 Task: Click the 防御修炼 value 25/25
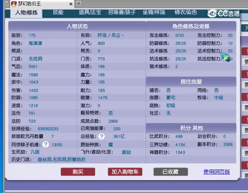[181, 43]
